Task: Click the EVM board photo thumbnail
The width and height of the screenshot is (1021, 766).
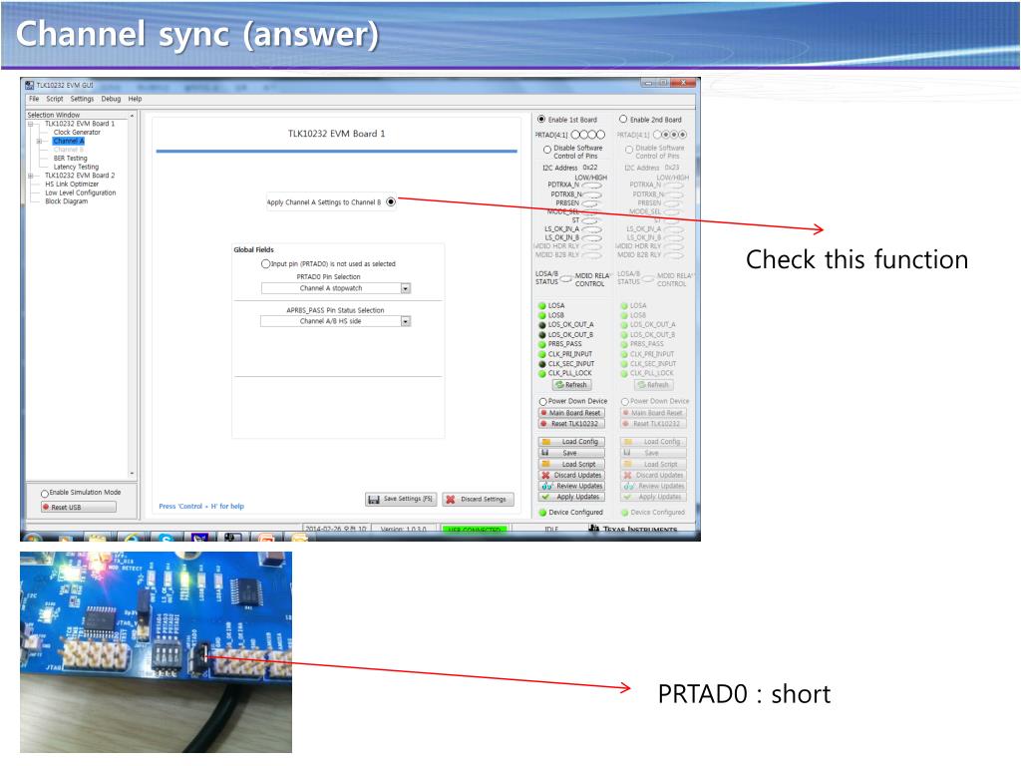Action: coord(156,652)
